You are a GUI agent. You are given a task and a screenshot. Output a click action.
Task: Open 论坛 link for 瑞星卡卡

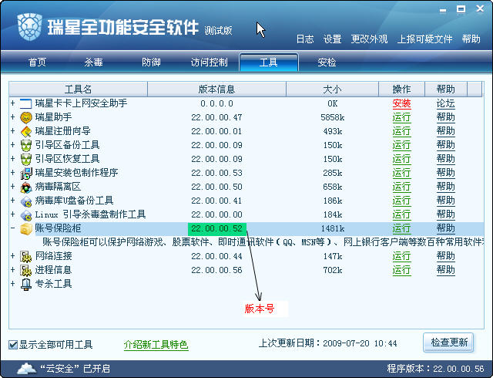445,103
